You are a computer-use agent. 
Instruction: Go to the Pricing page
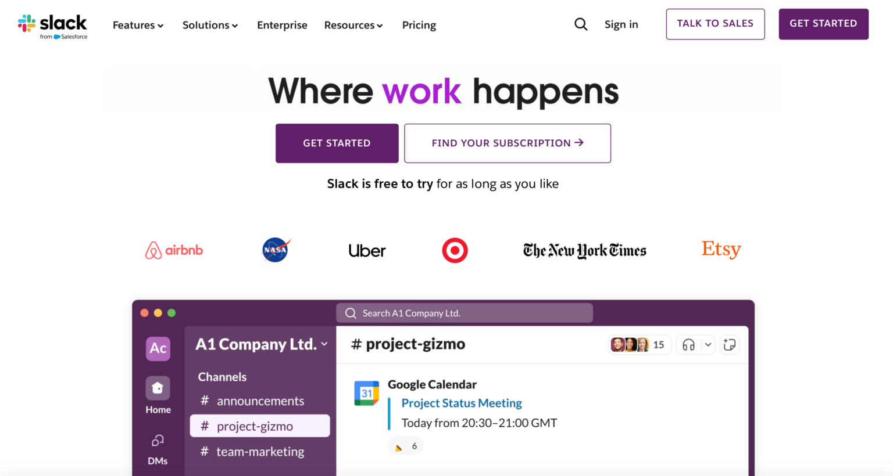click(x=419, y=25)
